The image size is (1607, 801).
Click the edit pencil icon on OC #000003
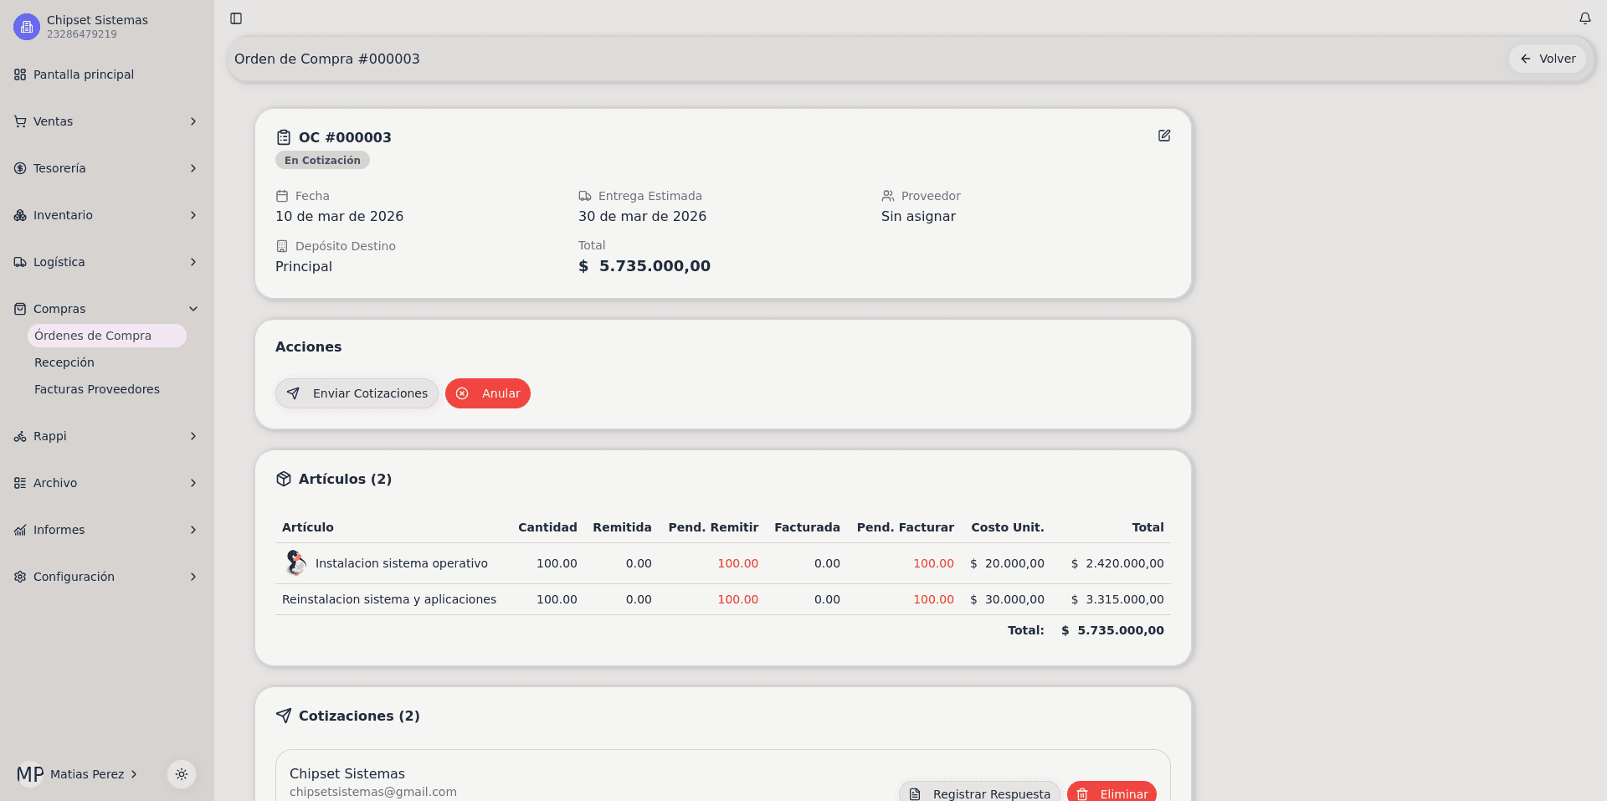click(x=1164, y=135)
